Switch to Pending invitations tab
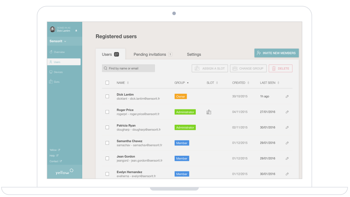Image resolution: width=350 pixels, height=197 pixels. point(153,54)
